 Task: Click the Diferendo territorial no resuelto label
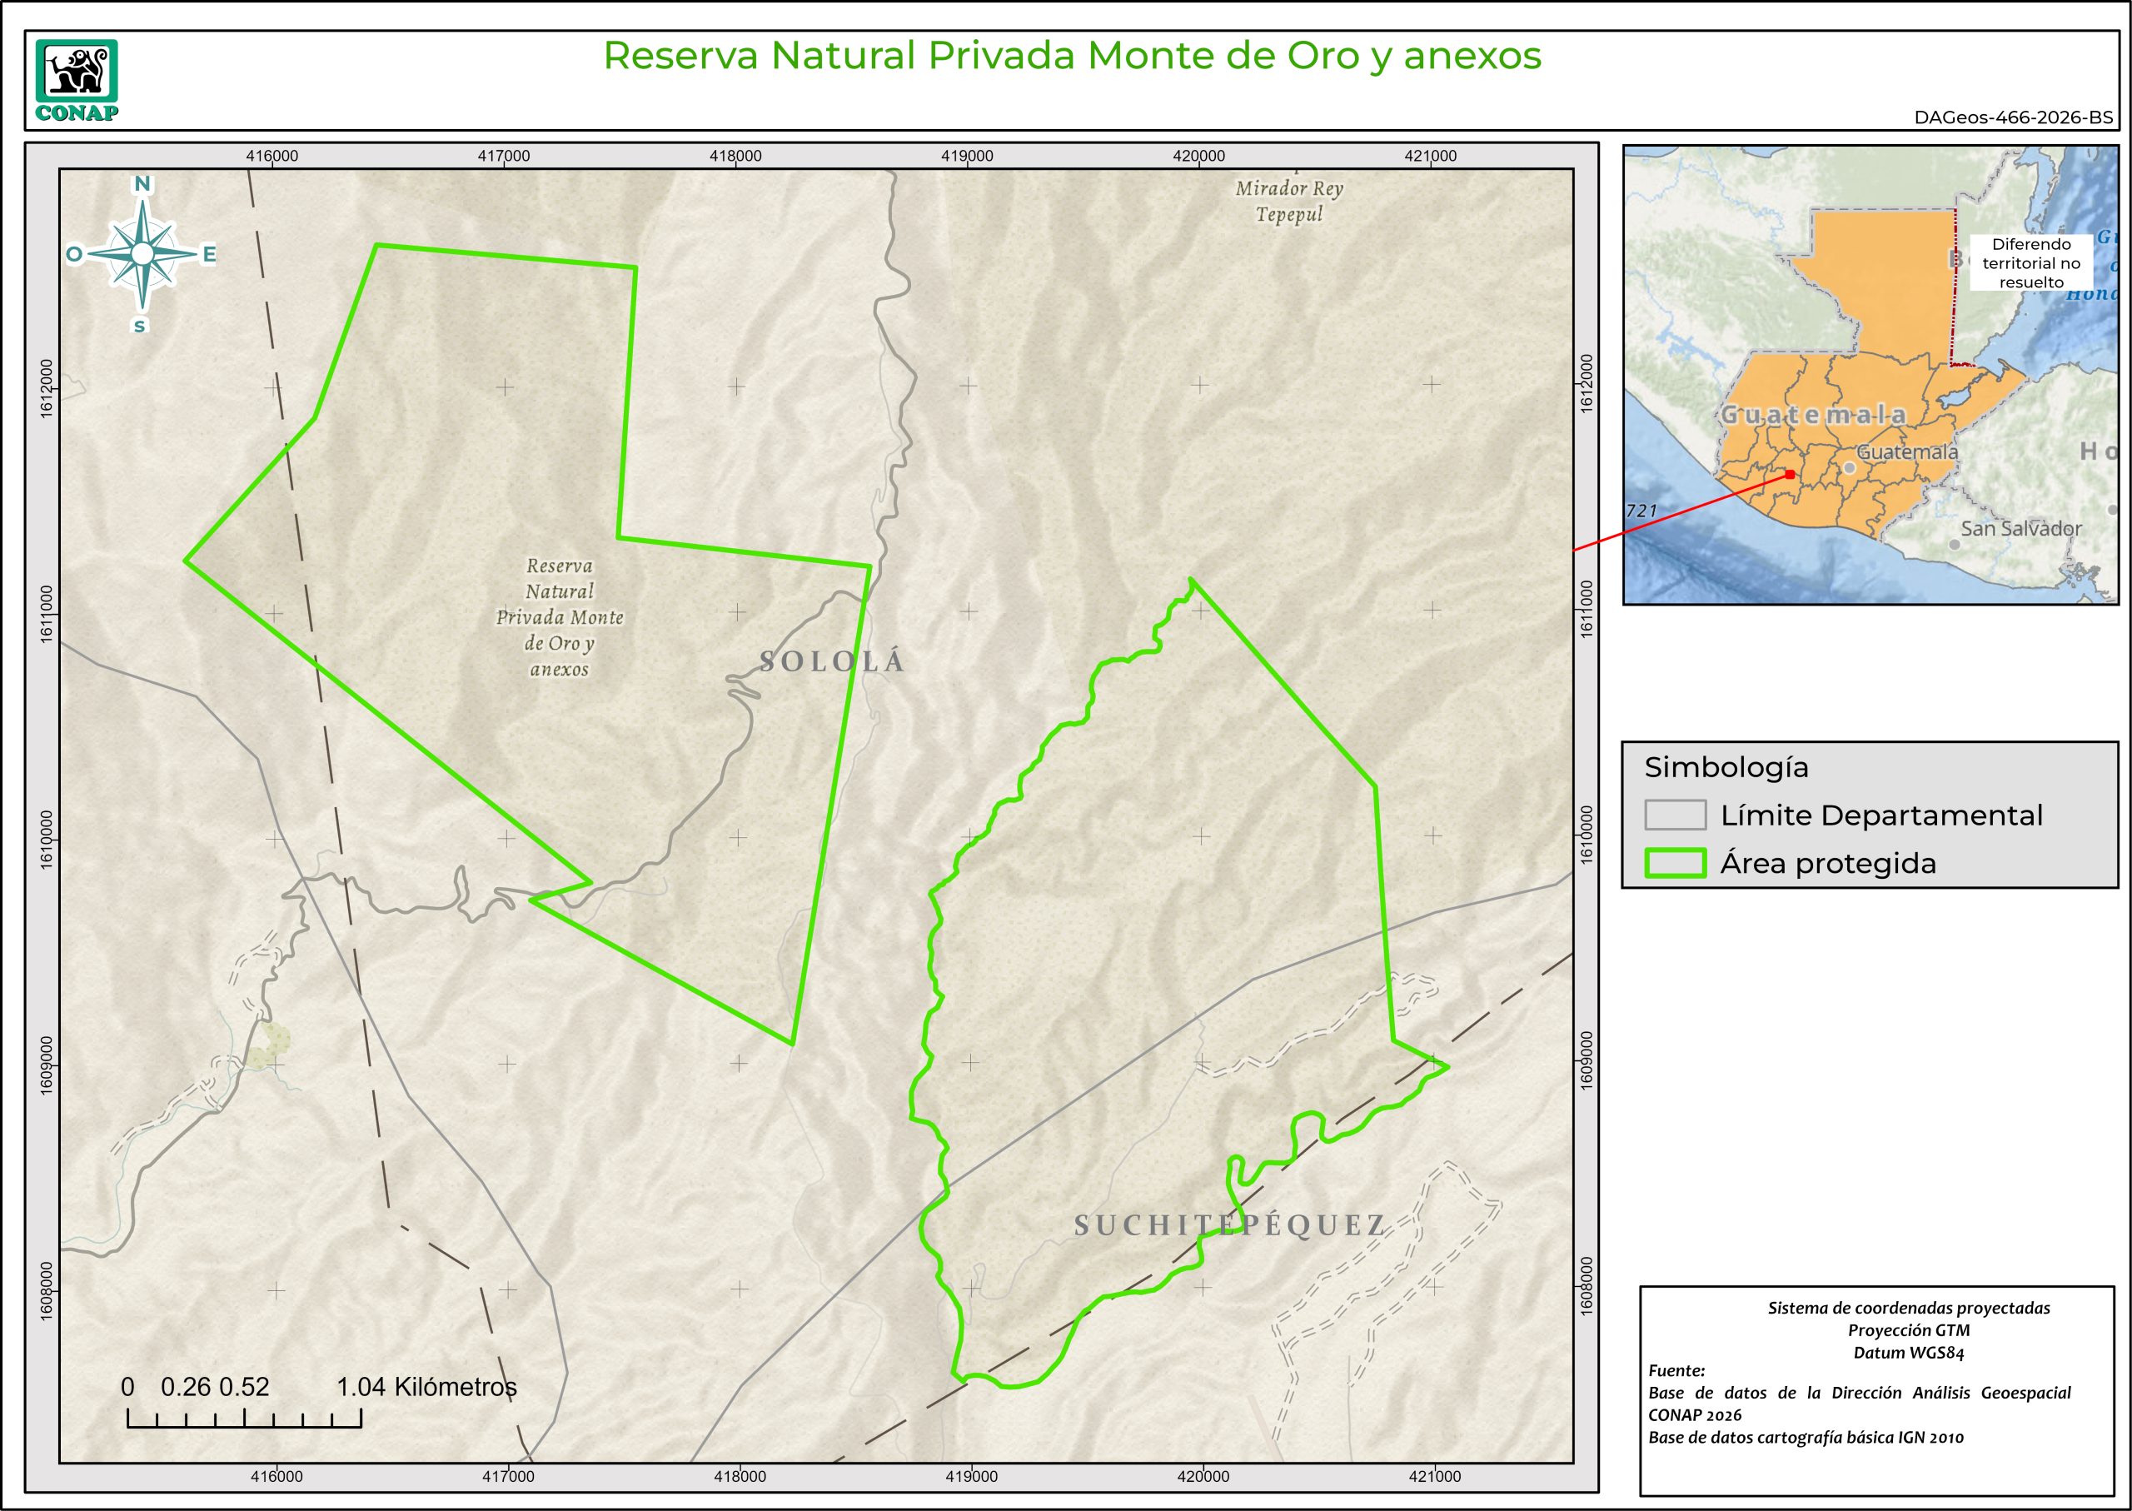2030,263
